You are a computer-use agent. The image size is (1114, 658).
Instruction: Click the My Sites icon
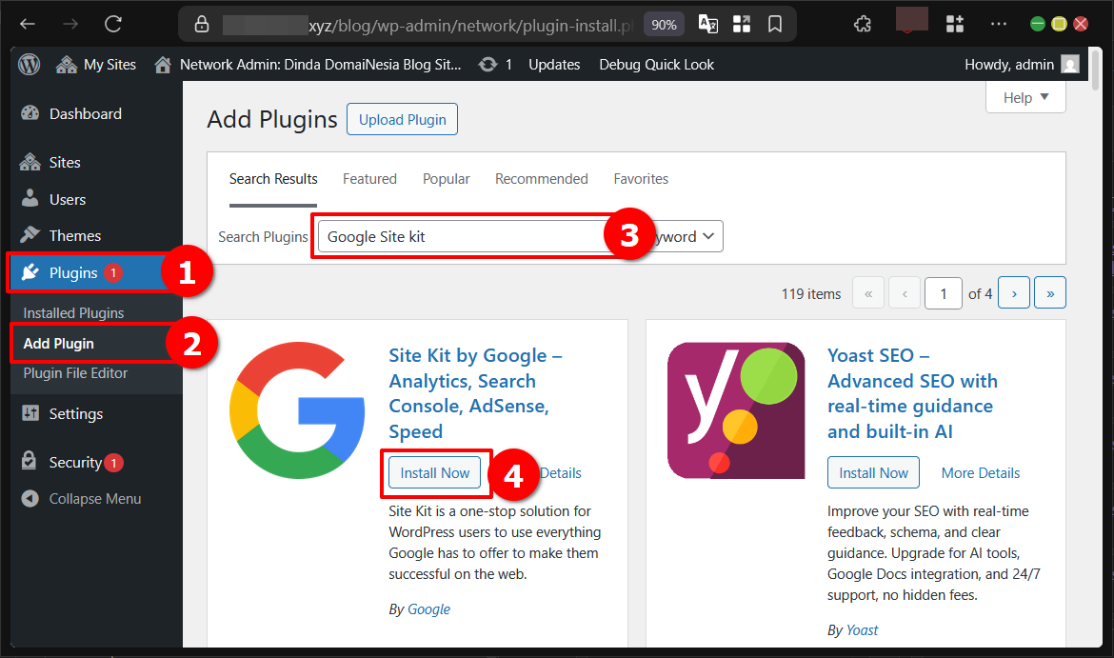pyautogui.click(x=65, y=64)
